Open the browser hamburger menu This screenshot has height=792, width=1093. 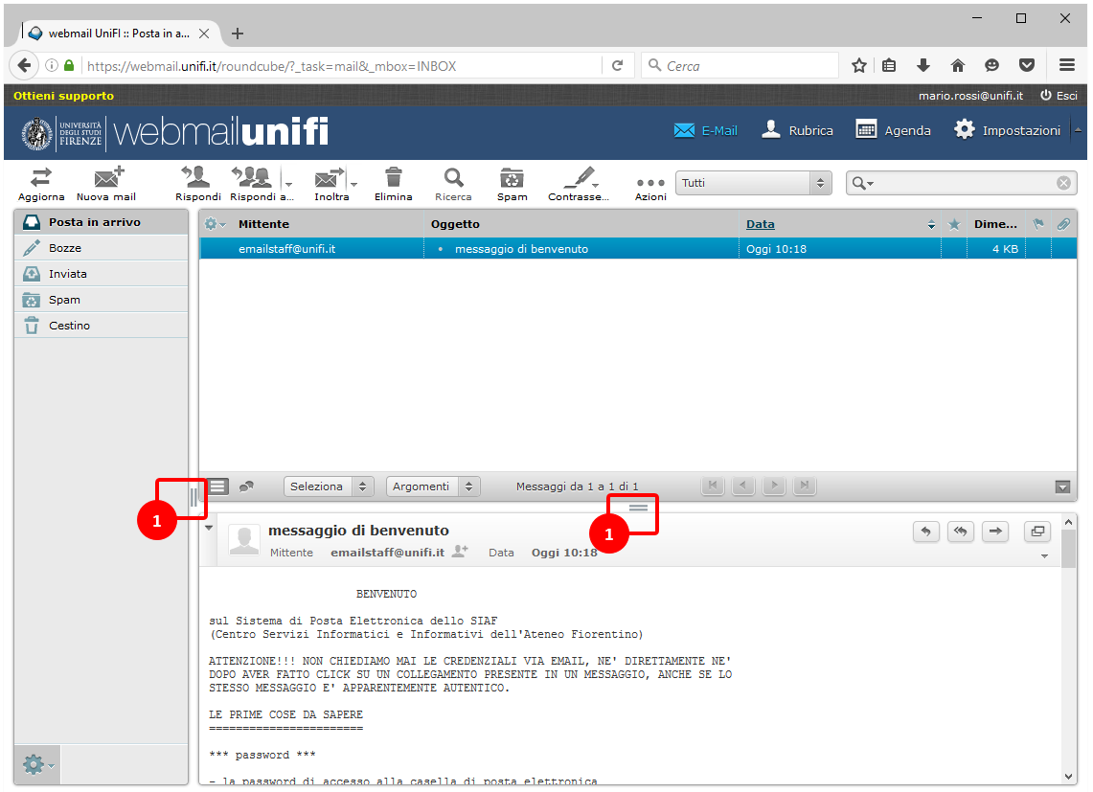tap(1066, 65)
